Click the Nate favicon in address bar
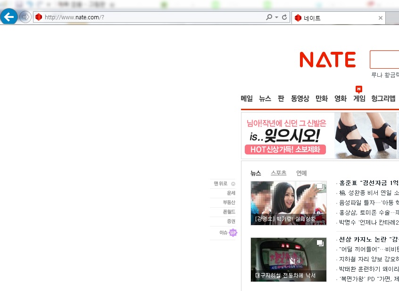 tap(39, 17)
